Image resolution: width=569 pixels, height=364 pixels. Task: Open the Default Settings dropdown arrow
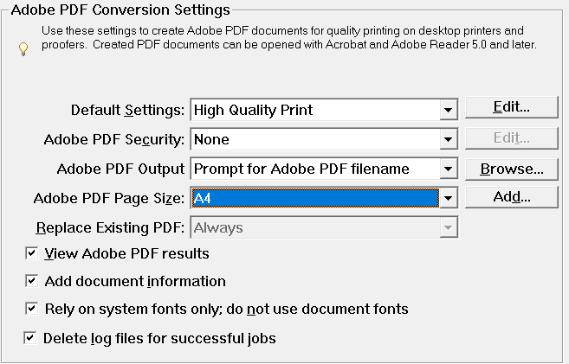click(x=448, y=110)
